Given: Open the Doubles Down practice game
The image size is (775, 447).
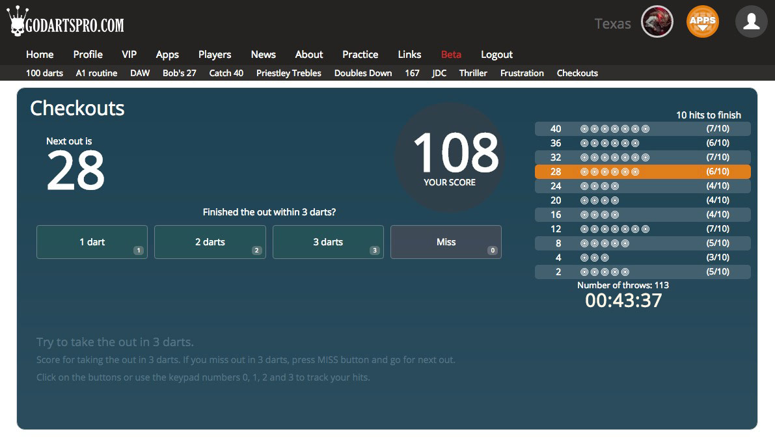Looking at the screenshot, I should pos(362,73).
